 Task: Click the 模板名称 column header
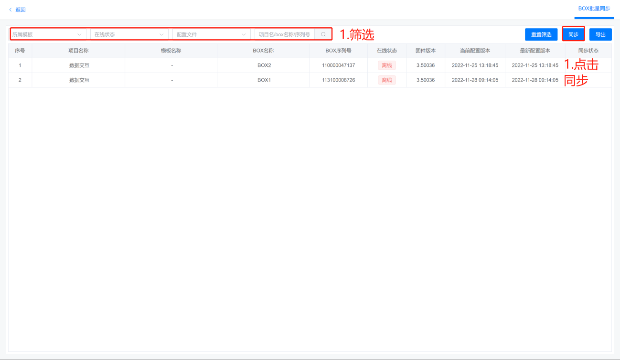click(x=171, y=51)
